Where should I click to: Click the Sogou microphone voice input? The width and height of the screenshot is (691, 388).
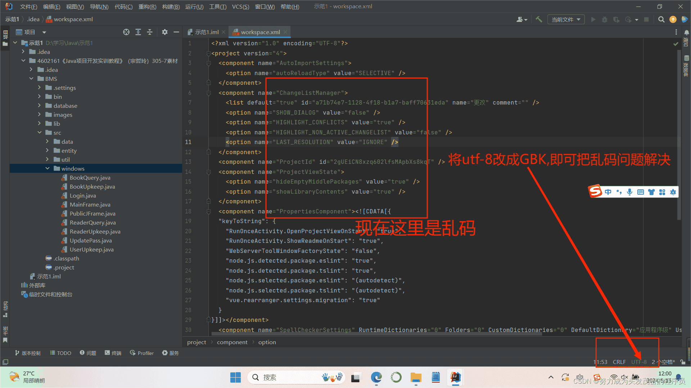[x=629, y=192]
